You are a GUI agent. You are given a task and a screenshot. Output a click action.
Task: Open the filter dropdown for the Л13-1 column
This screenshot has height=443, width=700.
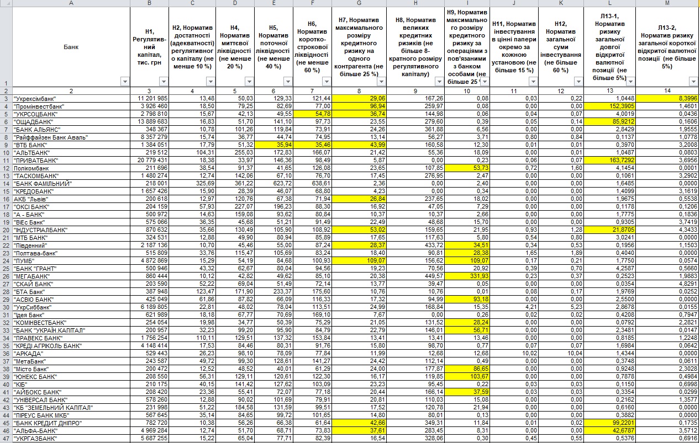click(x=629, y=82)
